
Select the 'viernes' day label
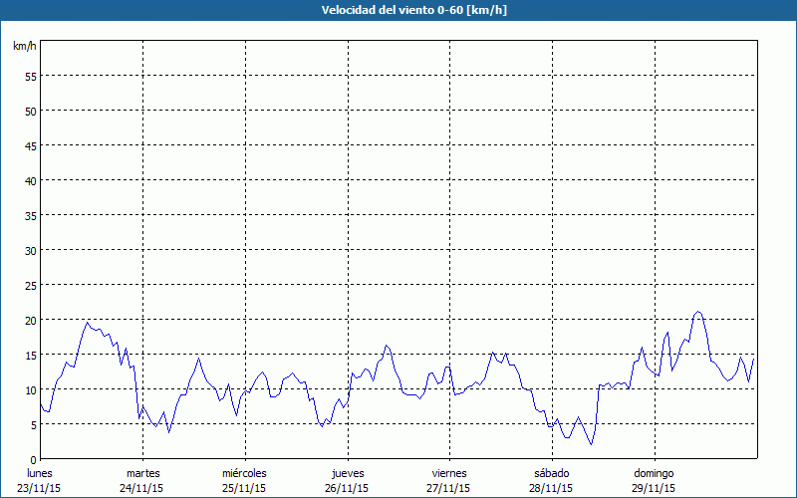click(448, 473)
